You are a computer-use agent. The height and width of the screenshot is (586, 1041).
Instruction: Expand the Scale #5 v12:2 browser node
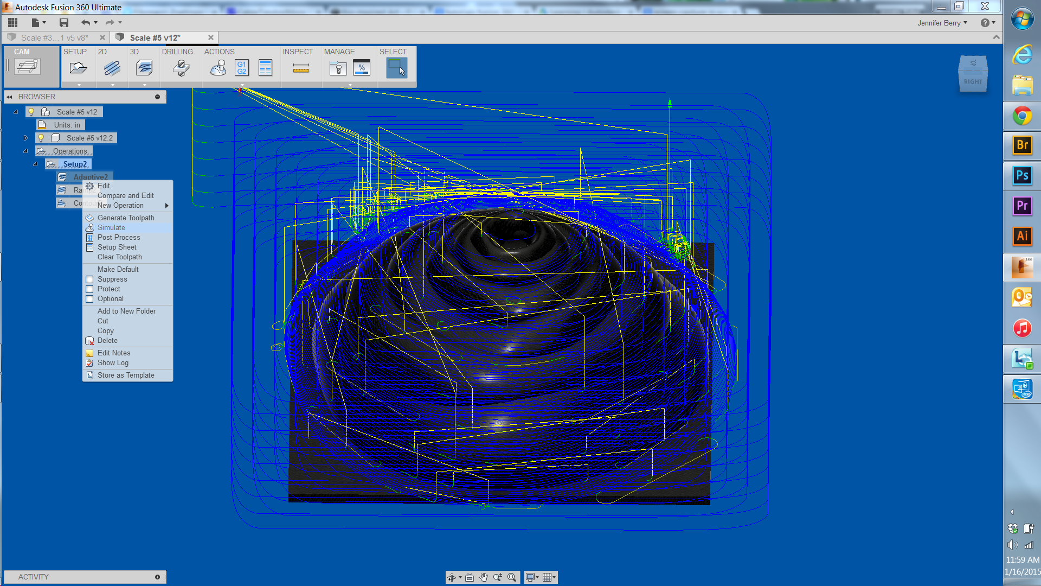coord(25,137)
